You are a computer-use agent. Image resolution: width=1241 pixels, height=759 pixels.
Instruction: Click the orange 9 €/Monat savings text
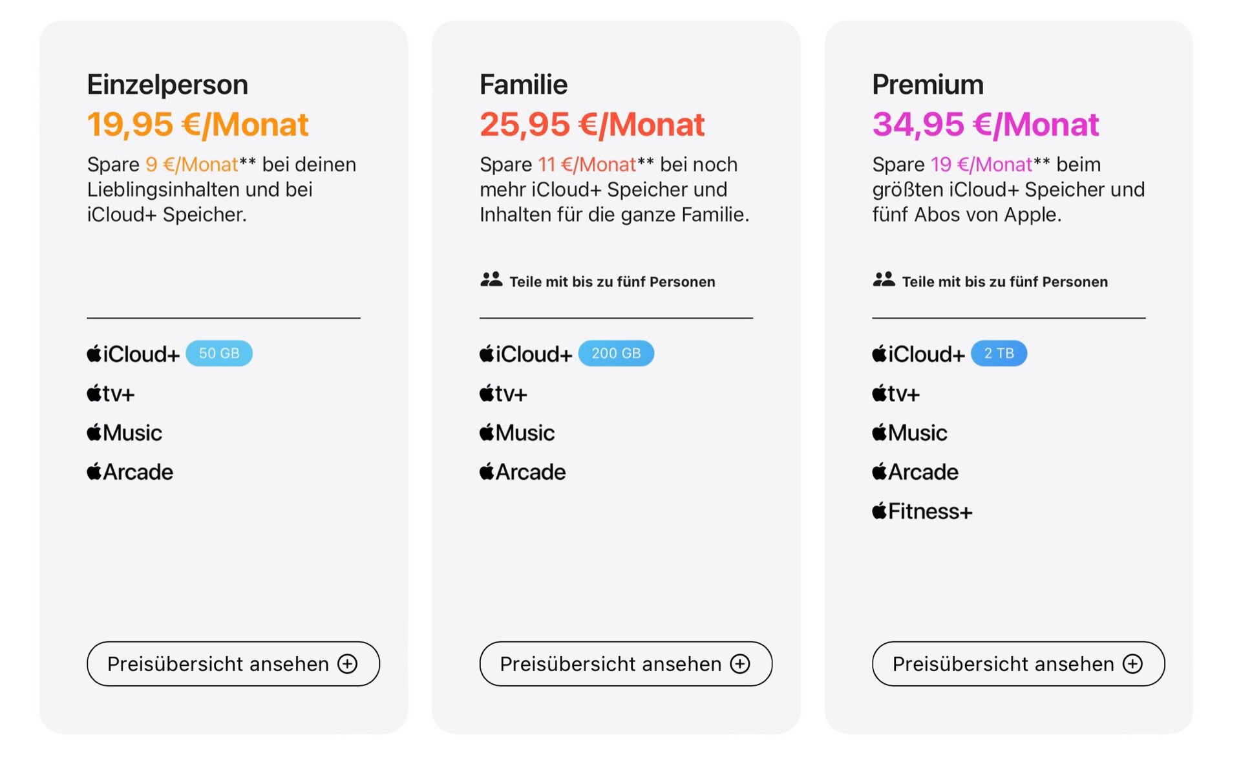click(192, 165)
